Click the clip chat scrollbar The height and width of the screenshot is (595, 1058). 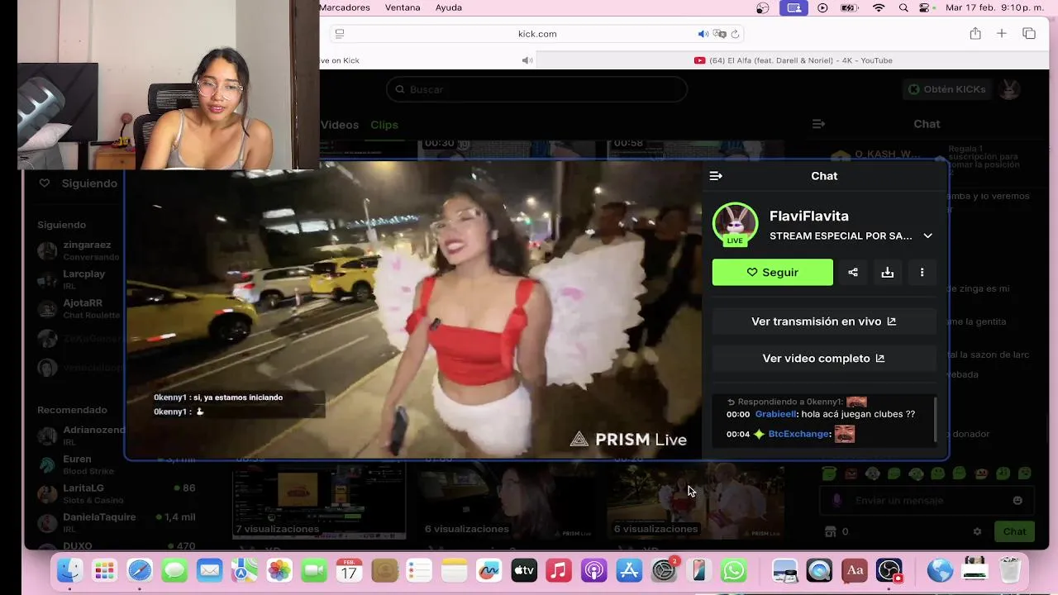[x=936, y=420]
